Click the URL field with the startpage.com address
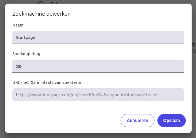 [x=98, y=95]
